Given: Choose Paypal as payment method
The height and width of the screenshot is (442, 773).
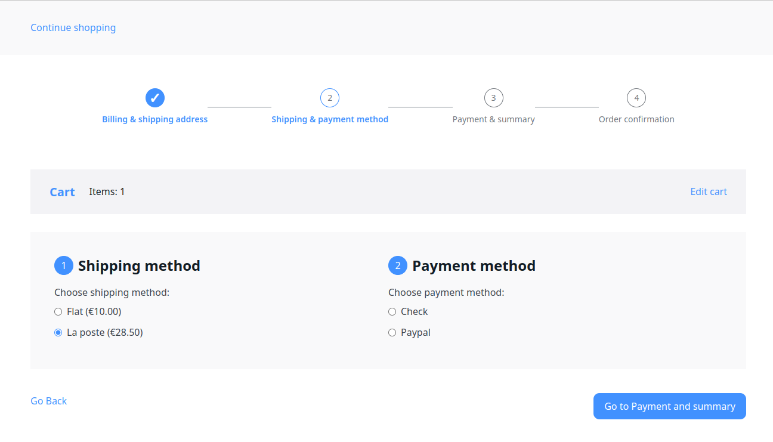Looking at the screenshot, I should pyautogui.click(x=392, y=333).
